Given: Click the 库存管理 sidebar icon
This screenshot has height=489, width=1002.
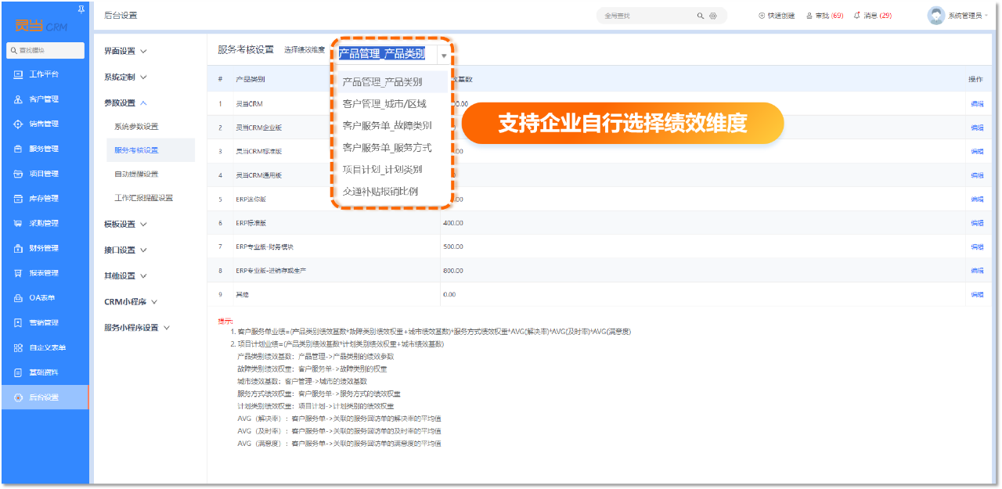Looking at the screenshot, I should click(x=19, y=199).
